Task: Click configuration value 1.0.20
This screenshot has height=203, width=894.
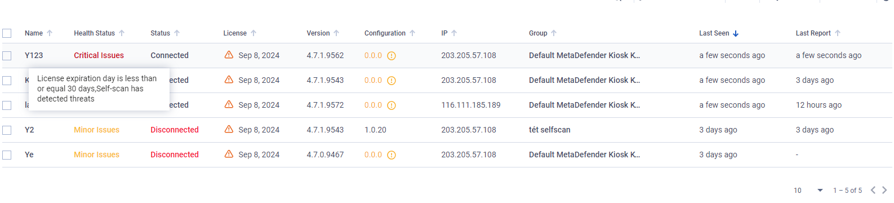Action: click(375, 130)
